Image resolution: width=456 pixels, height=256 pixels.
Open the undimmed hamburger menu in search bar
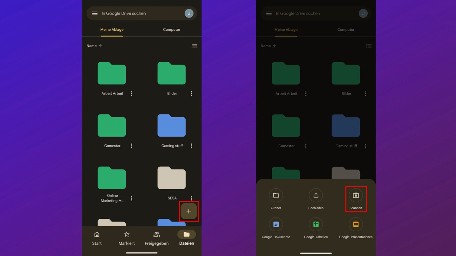point(95,13)
